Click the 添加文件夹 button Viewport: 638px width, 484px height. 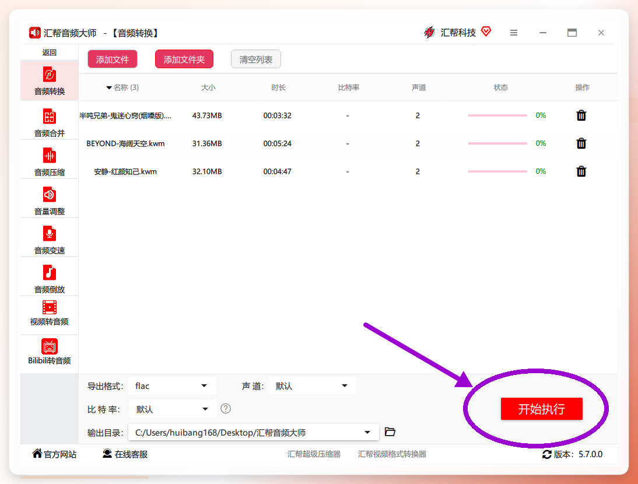(184, 59)
